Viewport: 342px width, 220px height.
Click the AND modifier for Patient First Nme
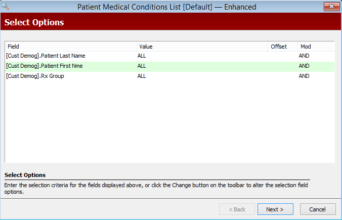[x=304, y=66]
